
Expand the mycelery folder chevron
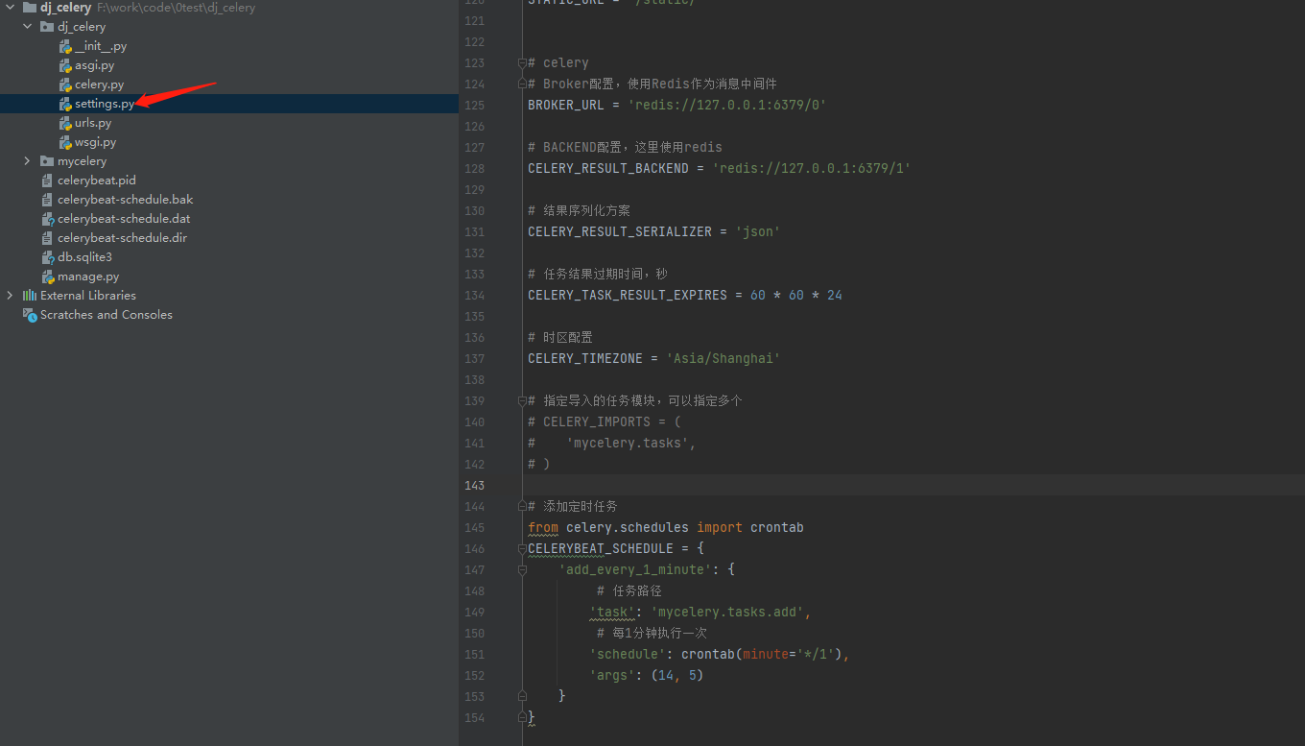tap(28, 161)
